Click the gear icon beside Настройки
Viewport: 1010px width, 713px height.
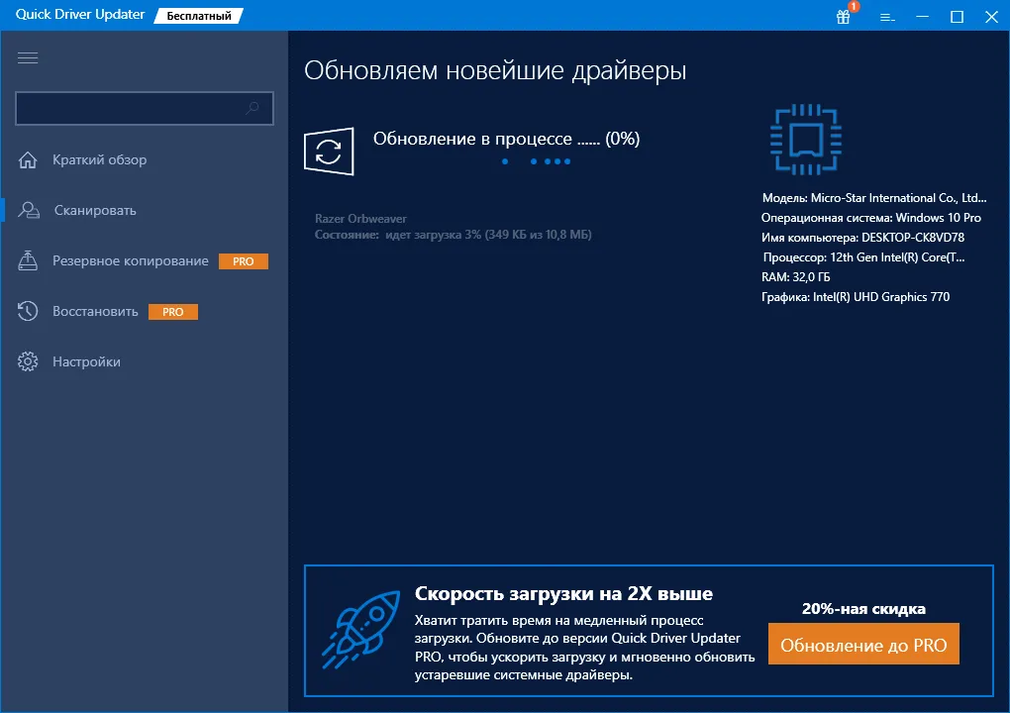(28, 361)
